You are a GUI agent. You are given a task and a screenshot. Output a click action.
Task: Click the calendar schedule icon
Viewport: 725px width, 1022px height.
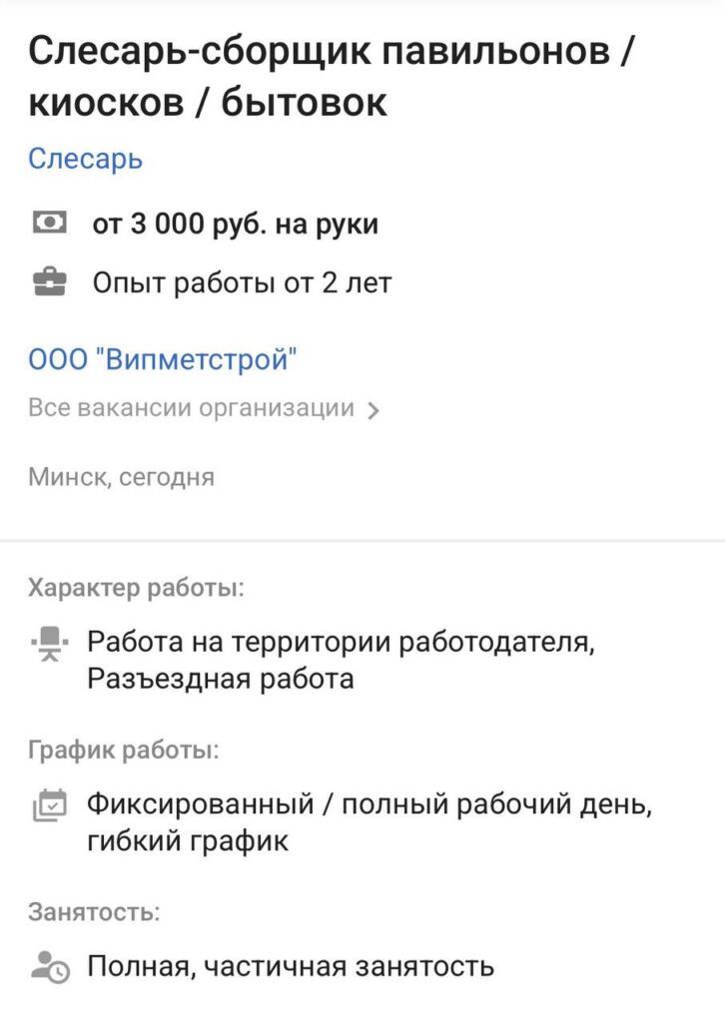click(x=49, y=804)
